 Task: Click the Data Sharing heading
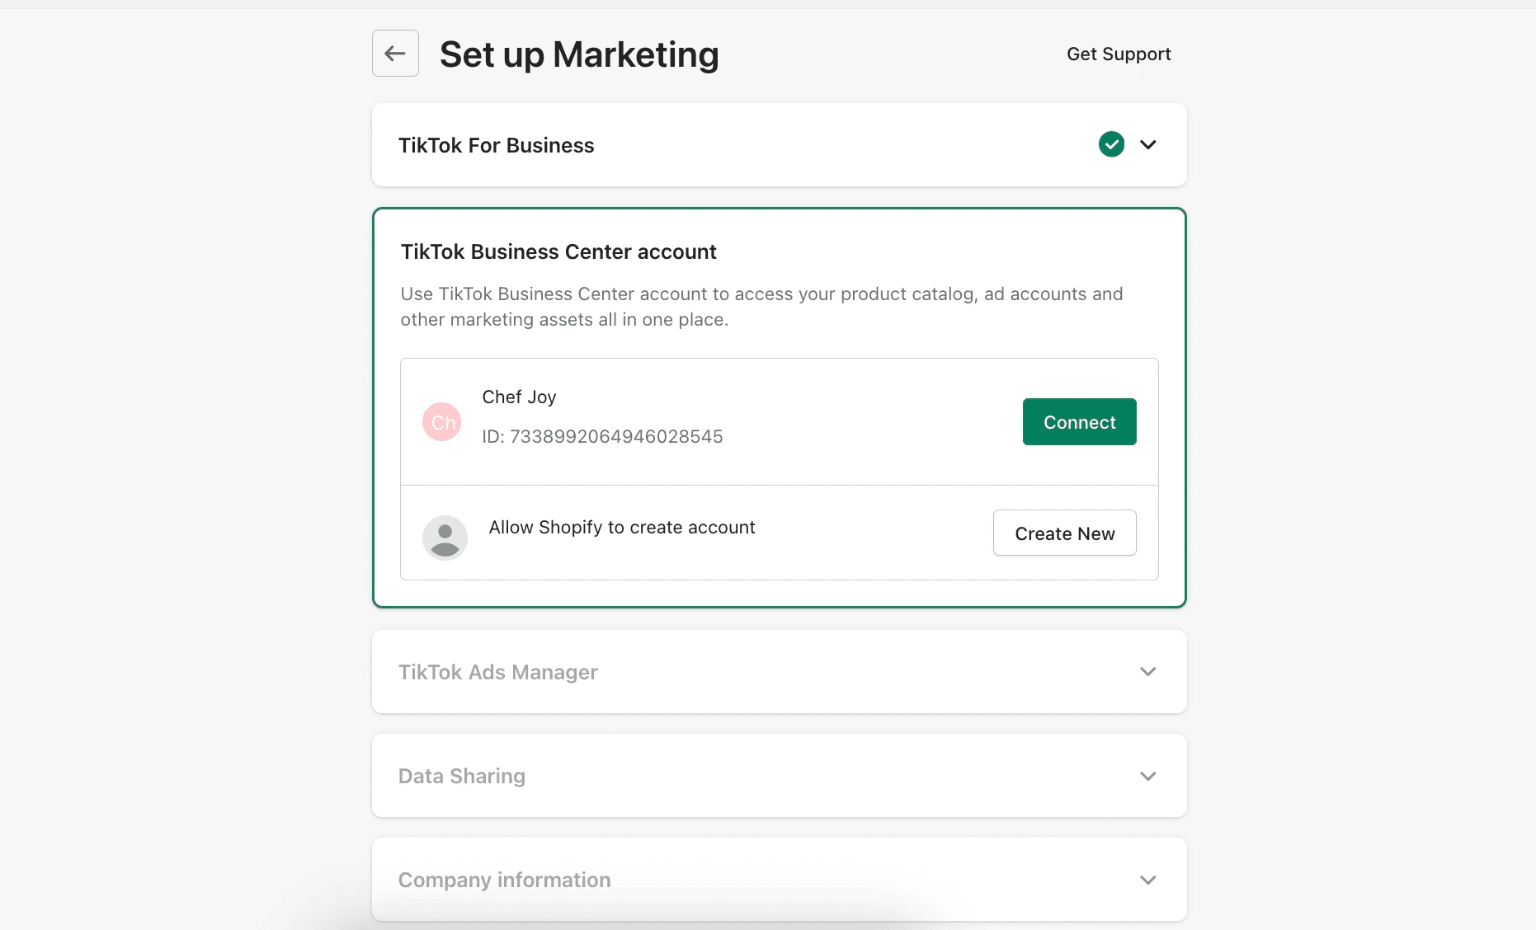461,777
